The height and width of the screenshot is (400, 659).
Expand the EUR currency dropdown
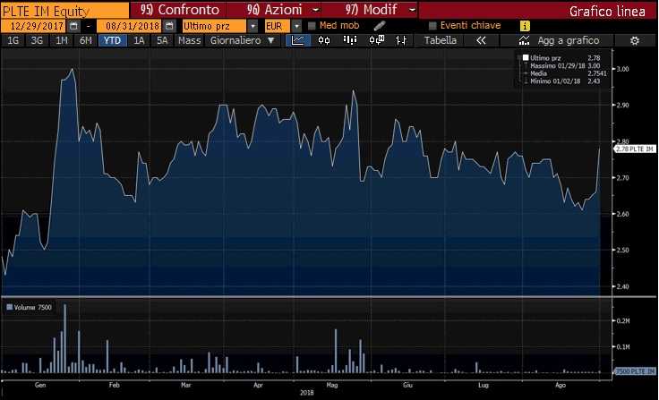295,26
